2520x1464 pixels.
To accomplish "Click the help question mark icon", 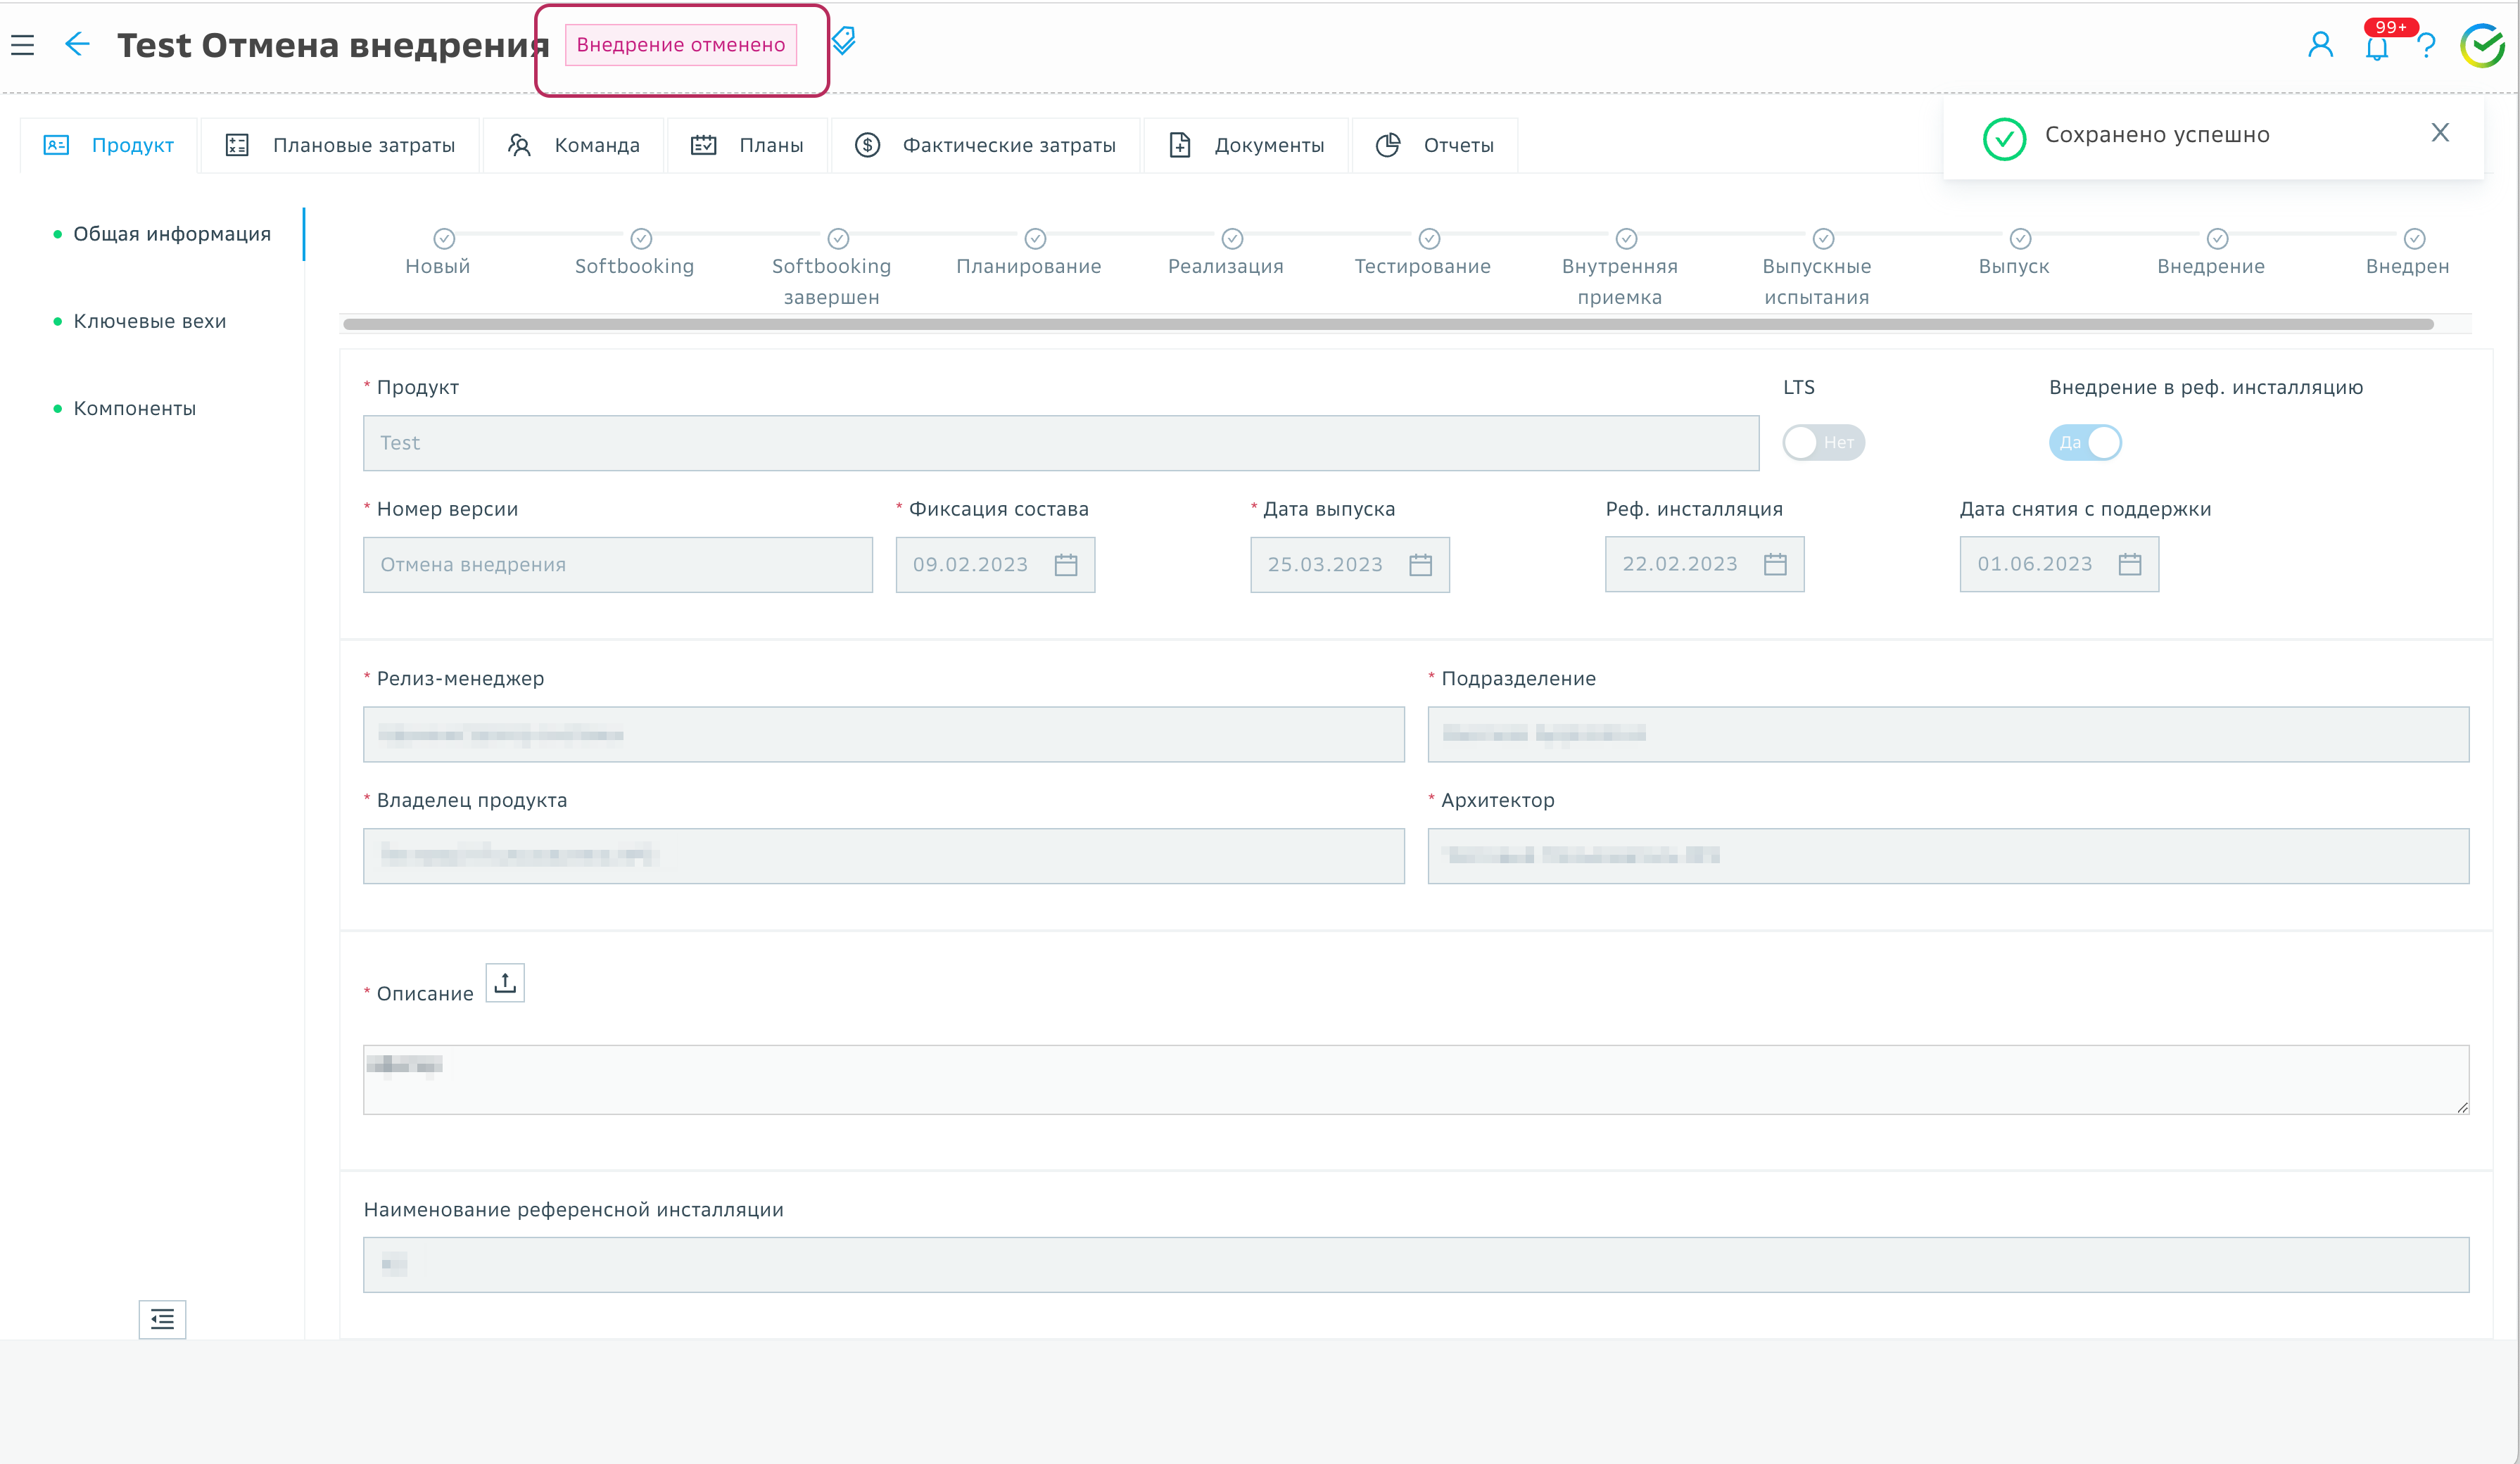I will (2426, 46).
